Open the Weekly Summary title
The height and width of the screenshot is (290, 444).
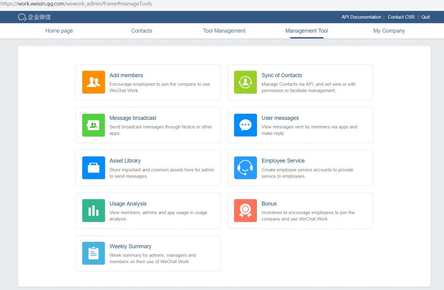tap(130, 246)
